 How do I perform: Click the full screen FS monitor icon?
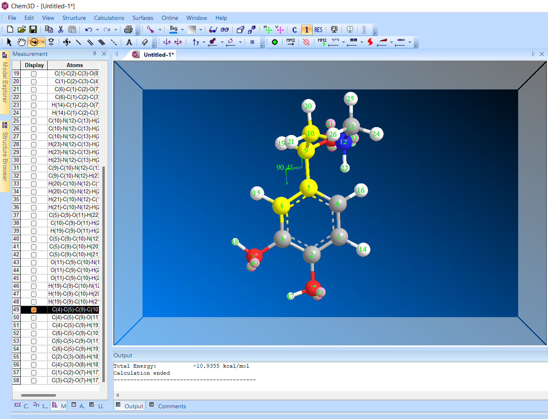(x=334, y=29)
